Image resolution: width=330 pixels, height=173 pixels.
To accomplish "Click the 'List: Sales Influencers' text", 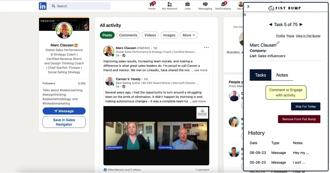I will tap(268, 56).
